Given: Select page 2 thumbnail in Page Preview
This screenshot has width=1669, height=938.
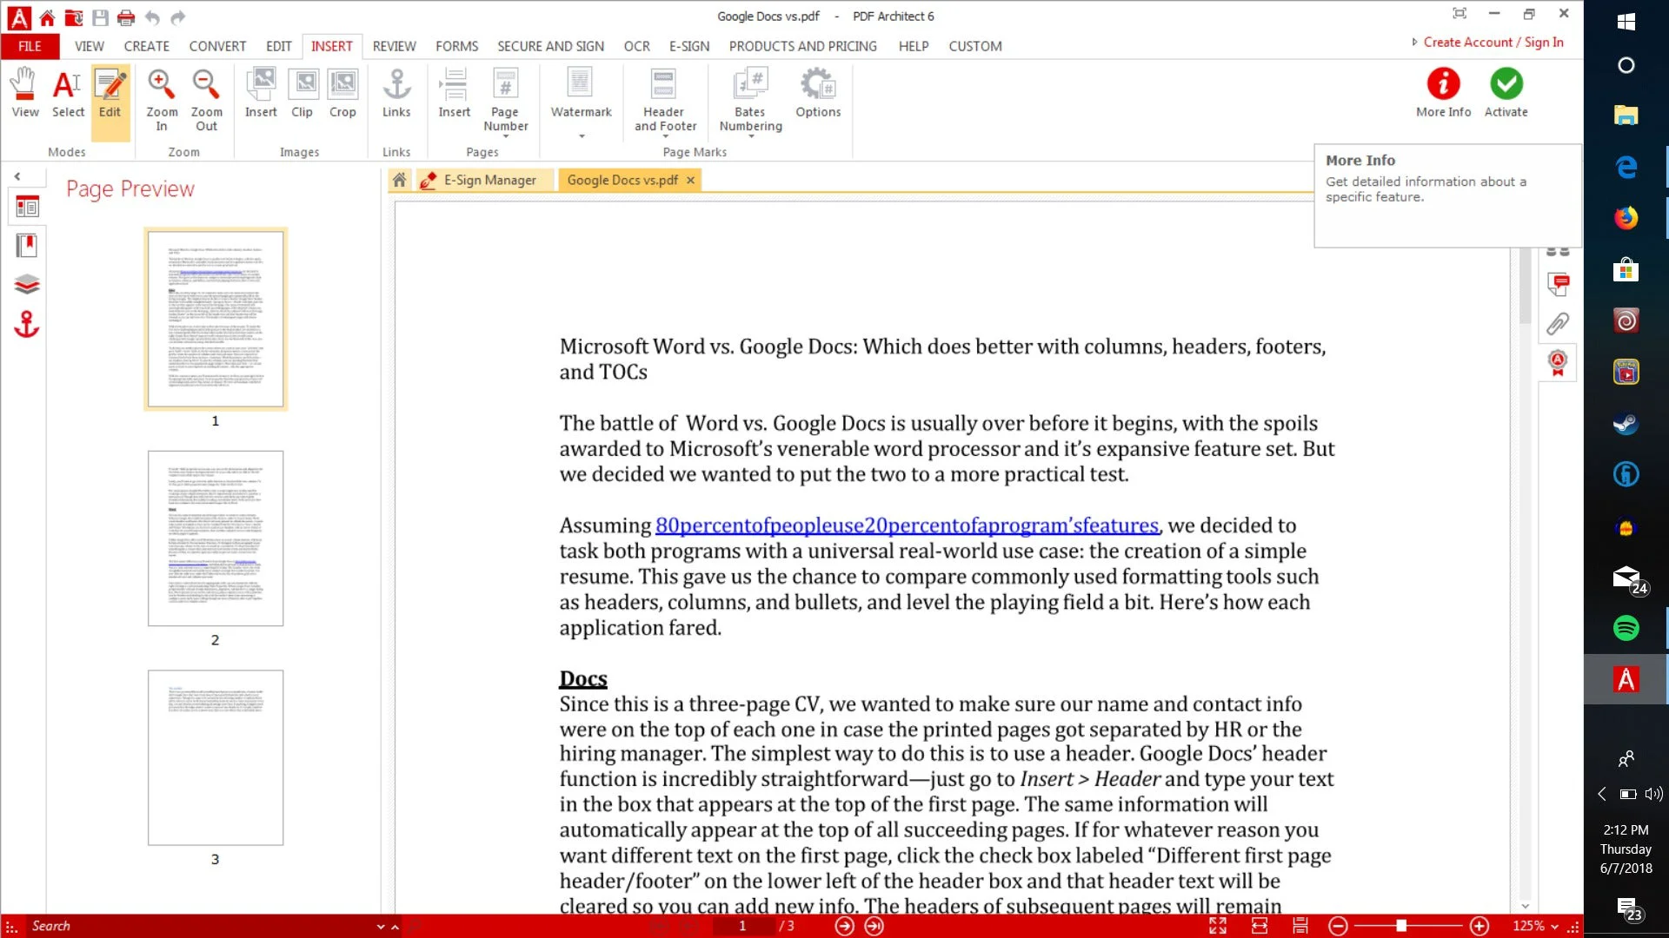Looking at the screenshot, I should click(216, 538).
